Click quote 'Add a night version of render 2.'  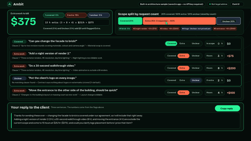[50, 54]
